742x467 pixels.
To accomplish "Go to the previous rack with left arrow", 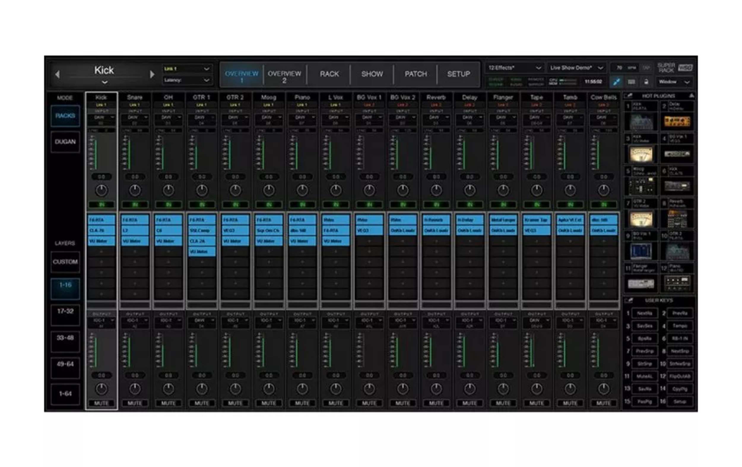I will 57,74.
